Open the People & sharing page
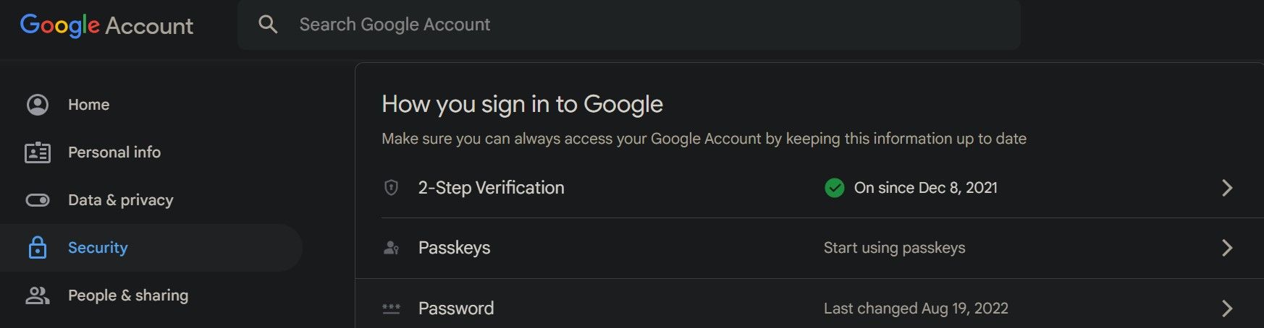 [128, 295]
